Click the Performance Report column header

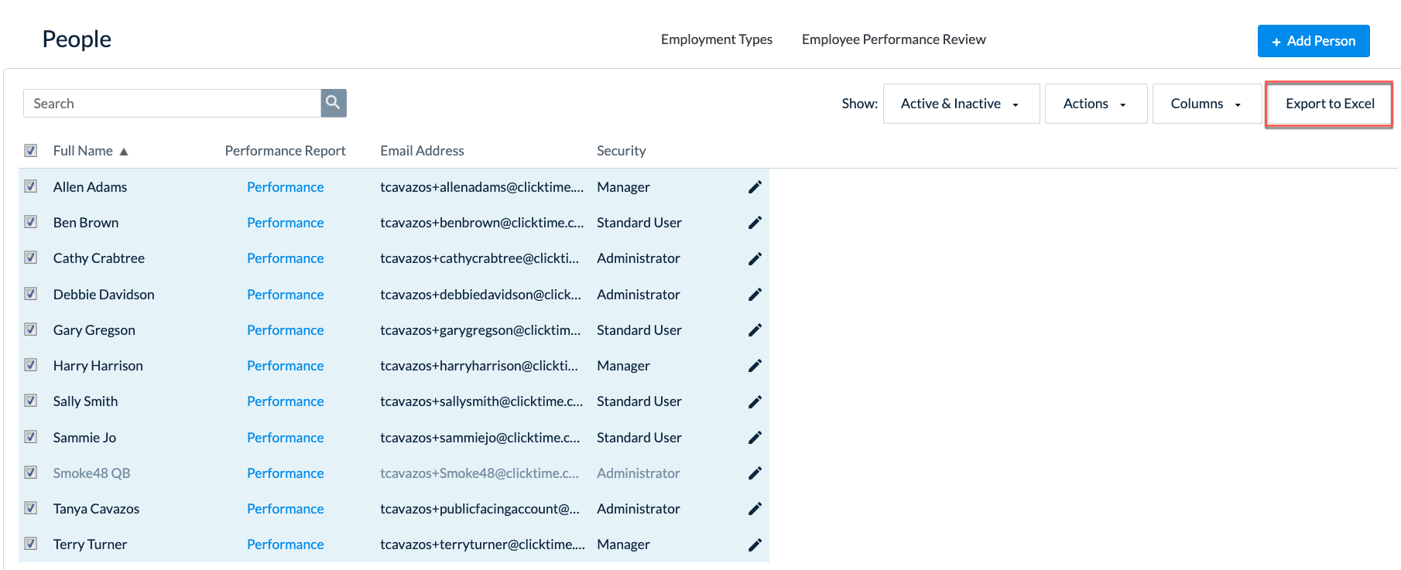[x=285, y=151]
